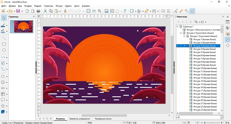Click the Print icon

38,11
